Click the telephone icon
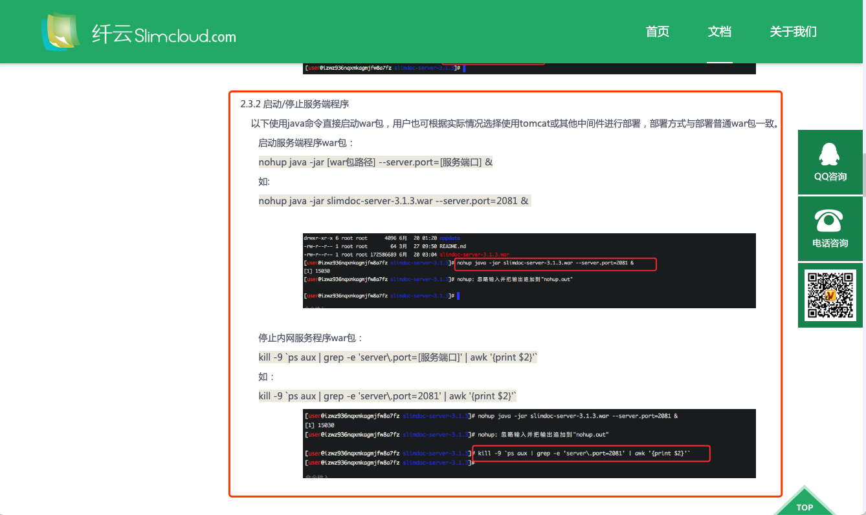866x515 pixels. pyautogui.click(x=829, y=220)
